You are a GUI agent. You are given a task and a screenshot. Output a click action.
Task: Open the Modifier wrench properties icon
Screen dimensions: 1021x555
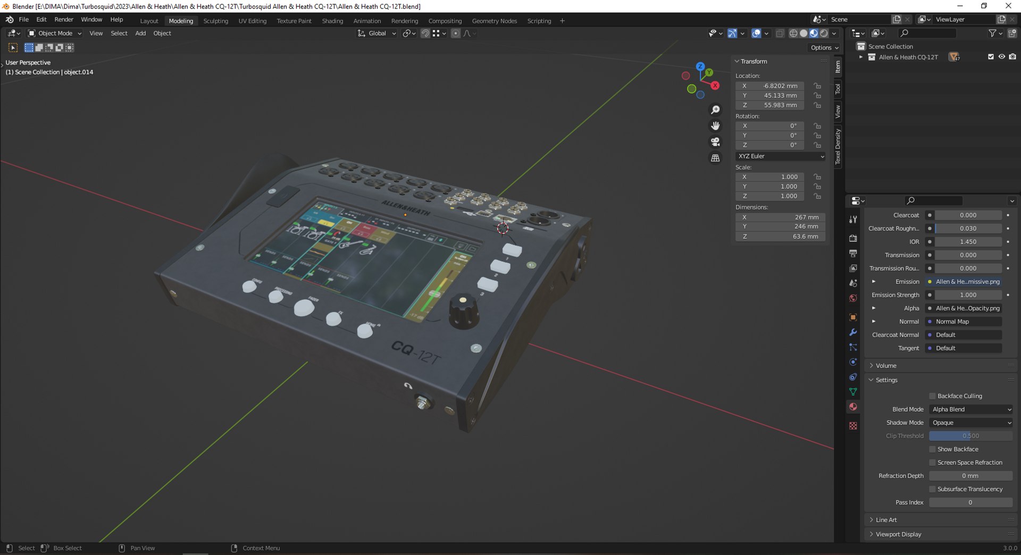(x=853, y=332)
